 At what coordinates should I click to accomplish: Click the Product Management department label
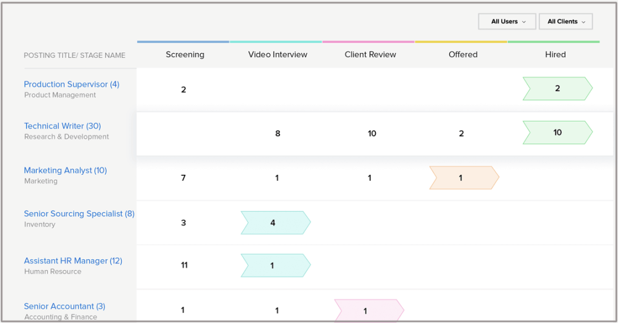pos(60,95)
